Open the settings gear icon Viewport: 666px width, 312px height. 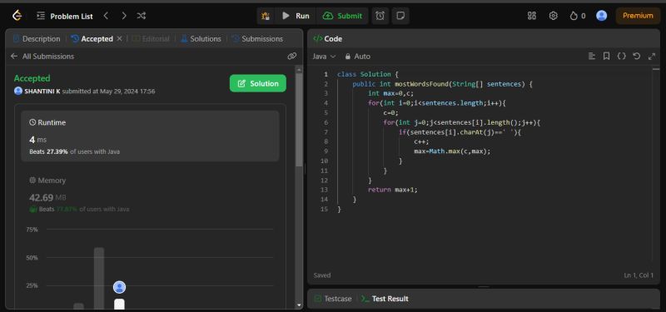[553, 16]
